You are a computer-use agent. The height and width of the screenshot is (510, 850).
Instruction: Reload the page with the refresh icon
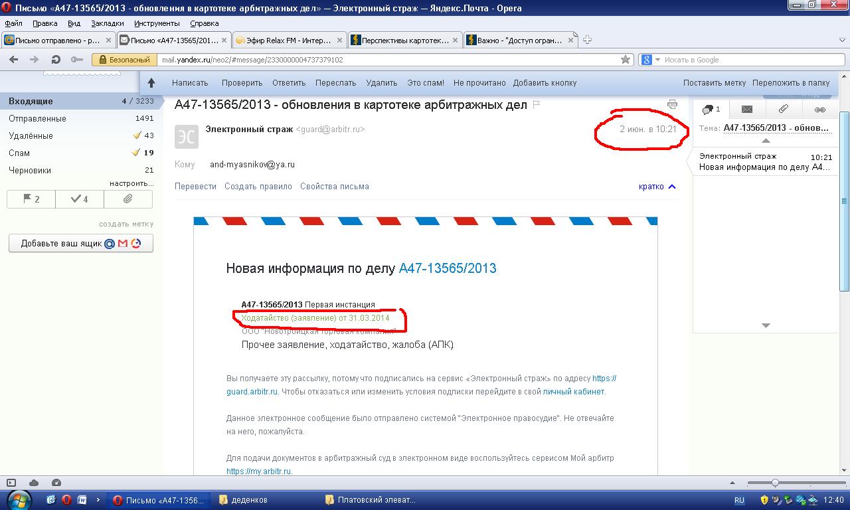click(x=56, y=60)
